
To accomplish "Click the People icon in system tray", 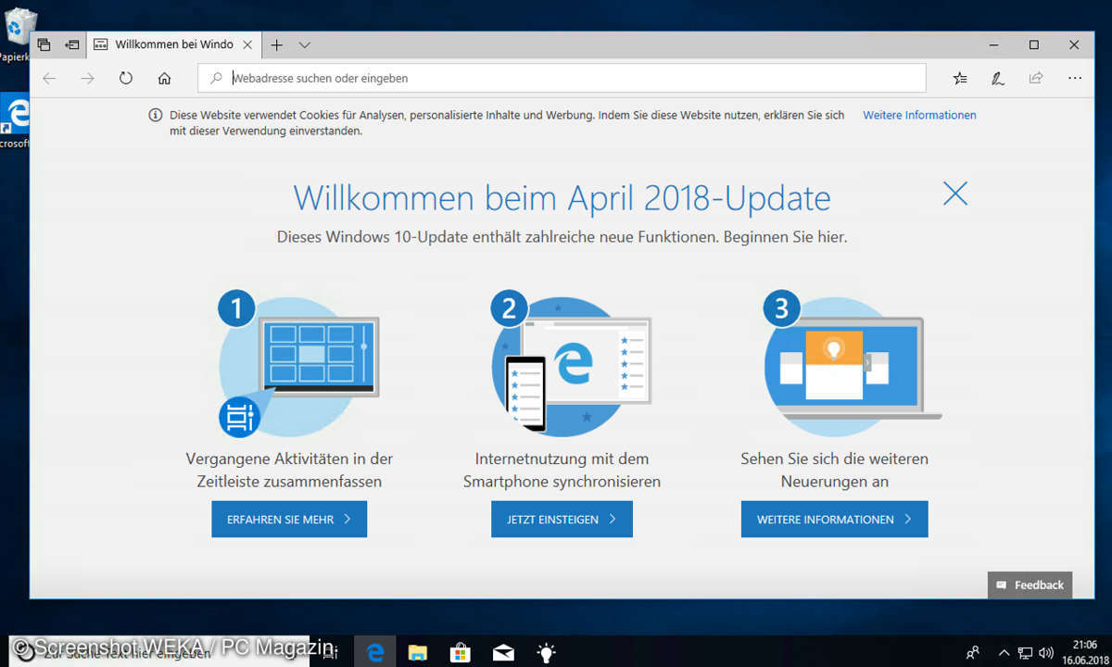I will pos(972,652).
